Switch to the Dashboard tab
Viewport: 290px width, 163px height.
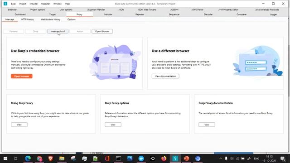point(20,14)
